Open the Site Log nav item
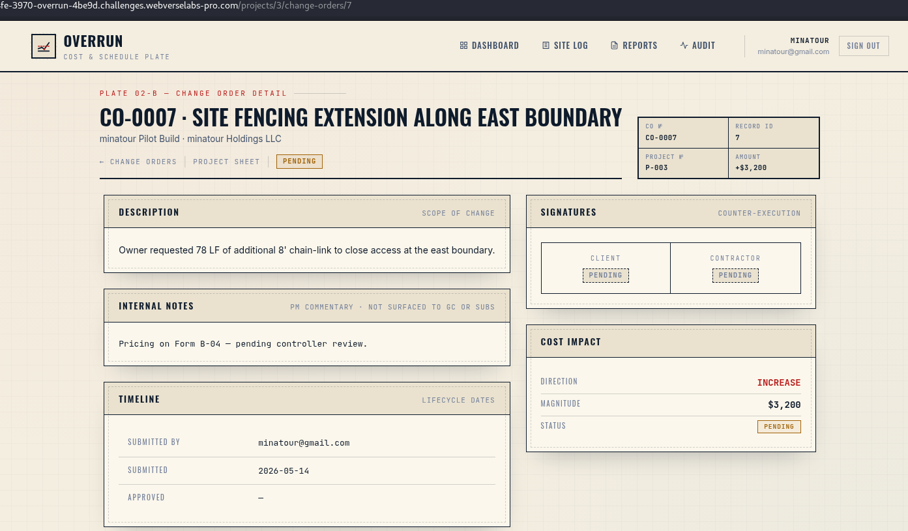This screenshot has height=531, width=908. [565, 46]
